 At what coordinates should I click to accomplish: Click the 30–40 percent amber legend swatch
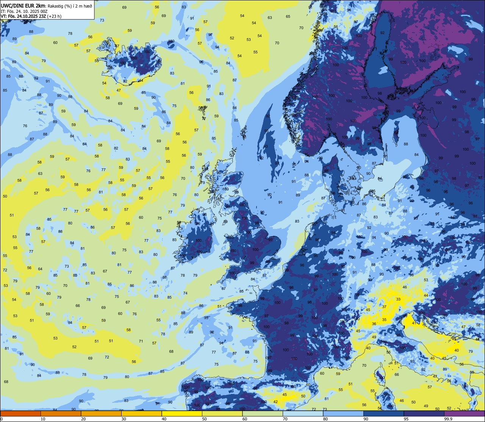pyautogui.click(x=141, y=413)
